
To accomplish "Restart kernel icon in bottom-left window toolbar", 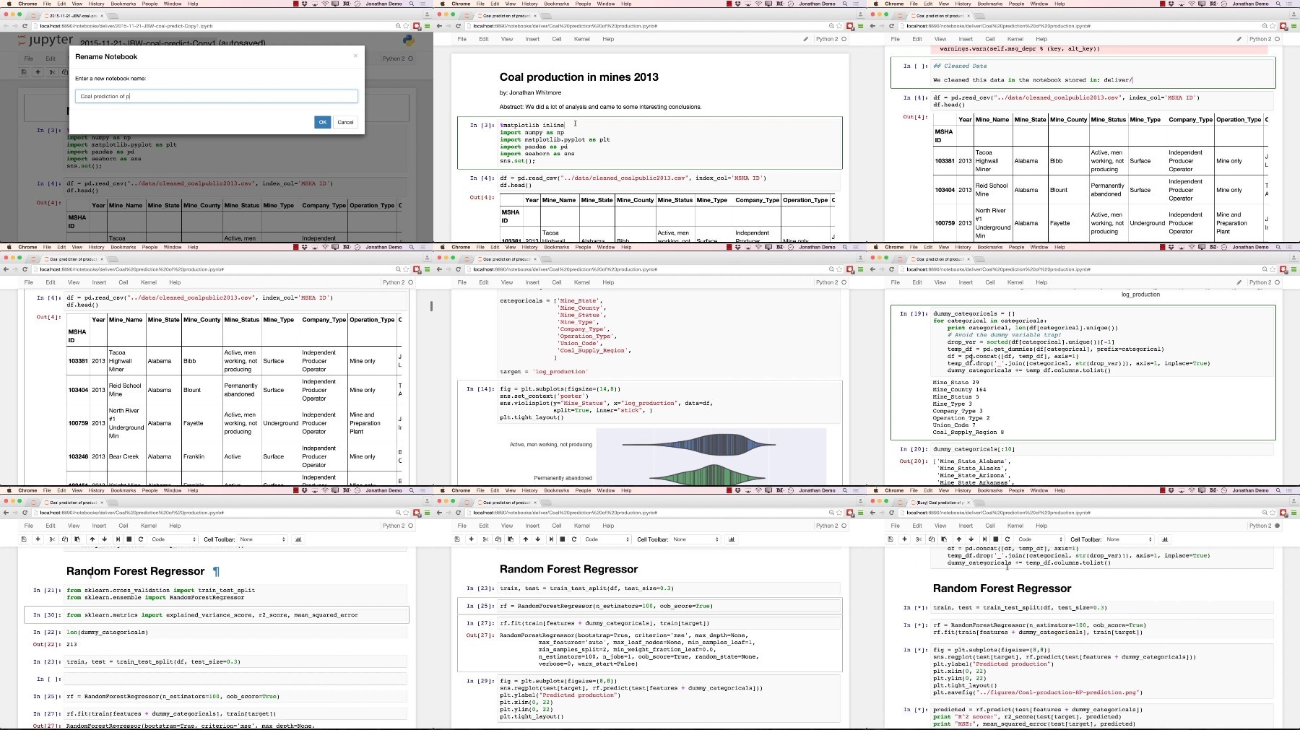I will point(141,539).
